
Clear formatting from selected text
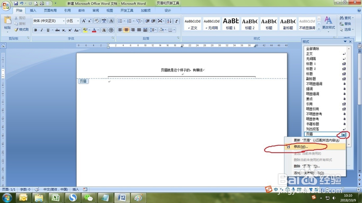(97, 21)
